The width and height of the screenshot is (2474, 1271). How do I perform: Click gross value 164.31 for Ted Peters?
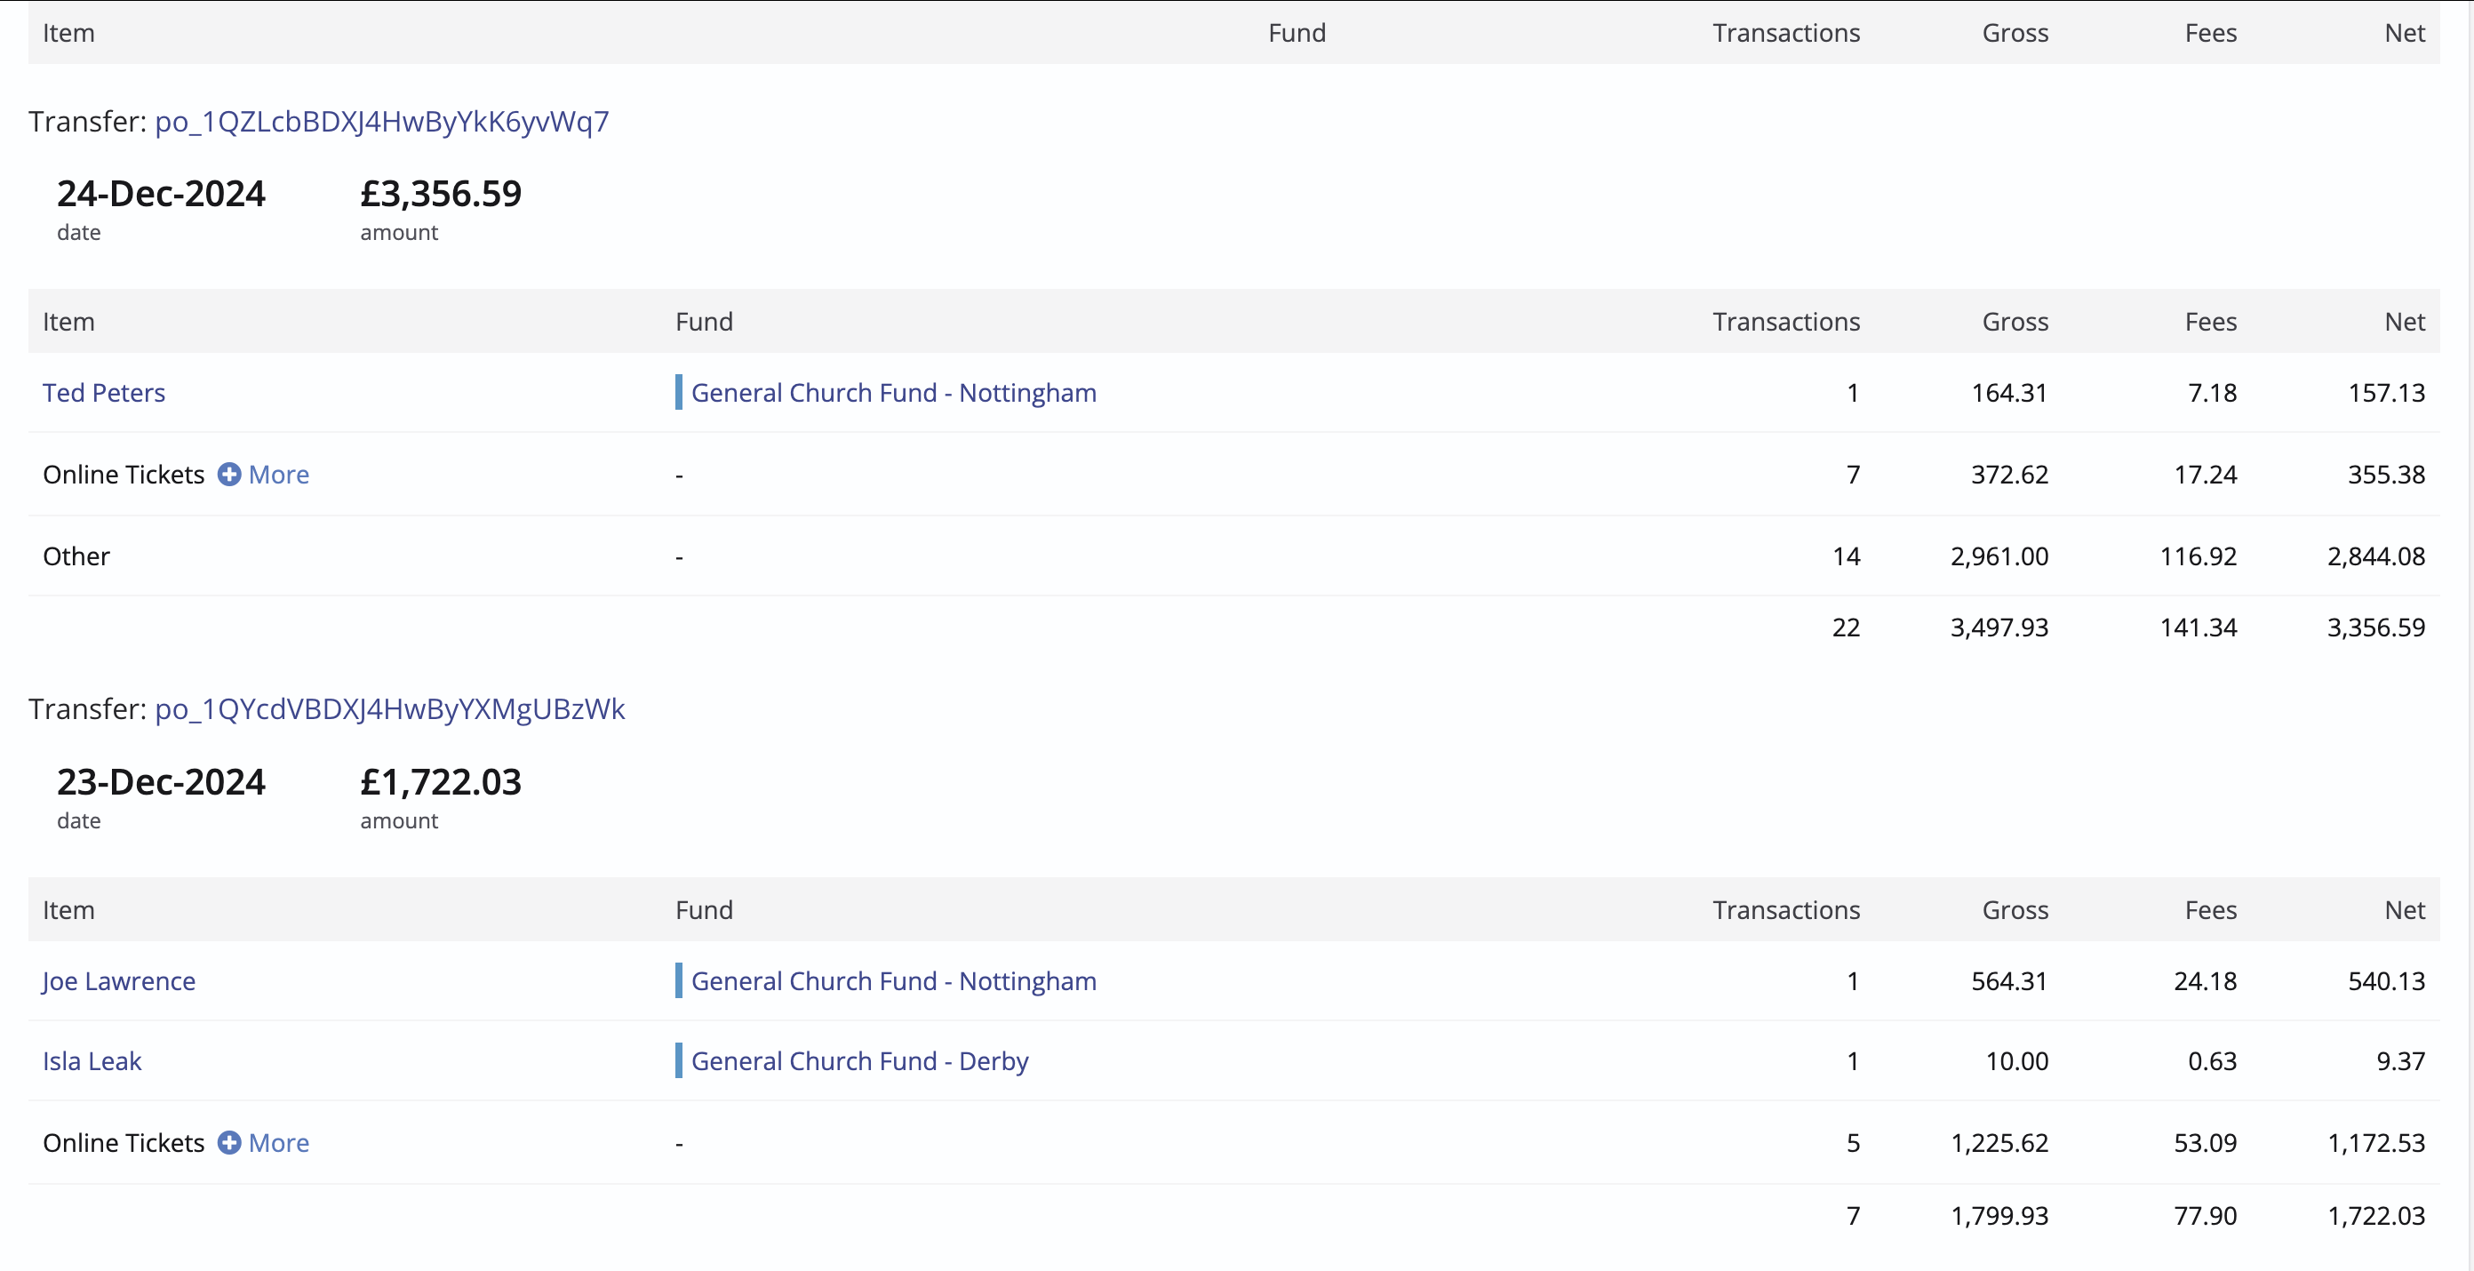(2009, 392)
